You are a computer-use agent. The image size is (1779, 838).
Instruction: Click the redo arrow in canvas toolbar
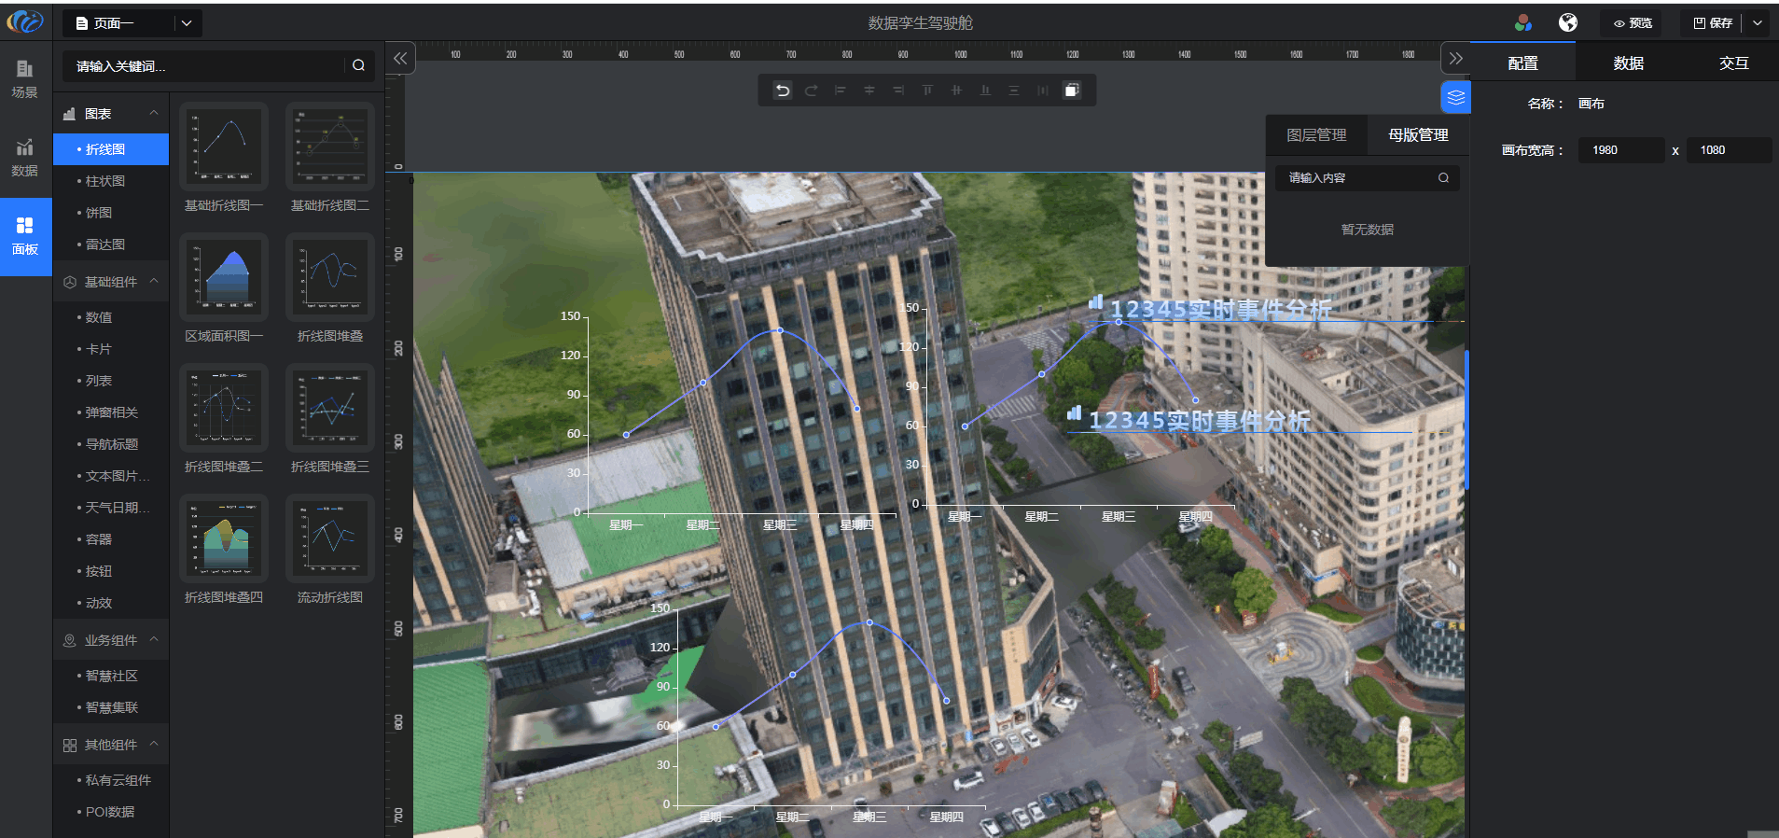[x=812, y=91]
